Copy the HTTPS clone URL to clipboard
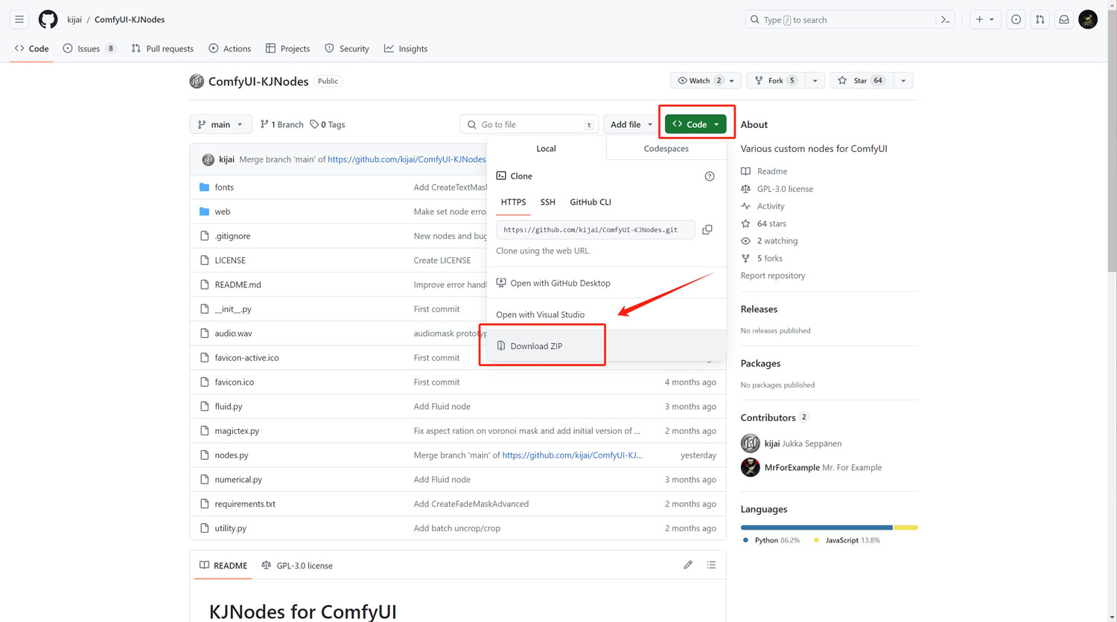Screen dimensions: 1117x622 point(707,230)
